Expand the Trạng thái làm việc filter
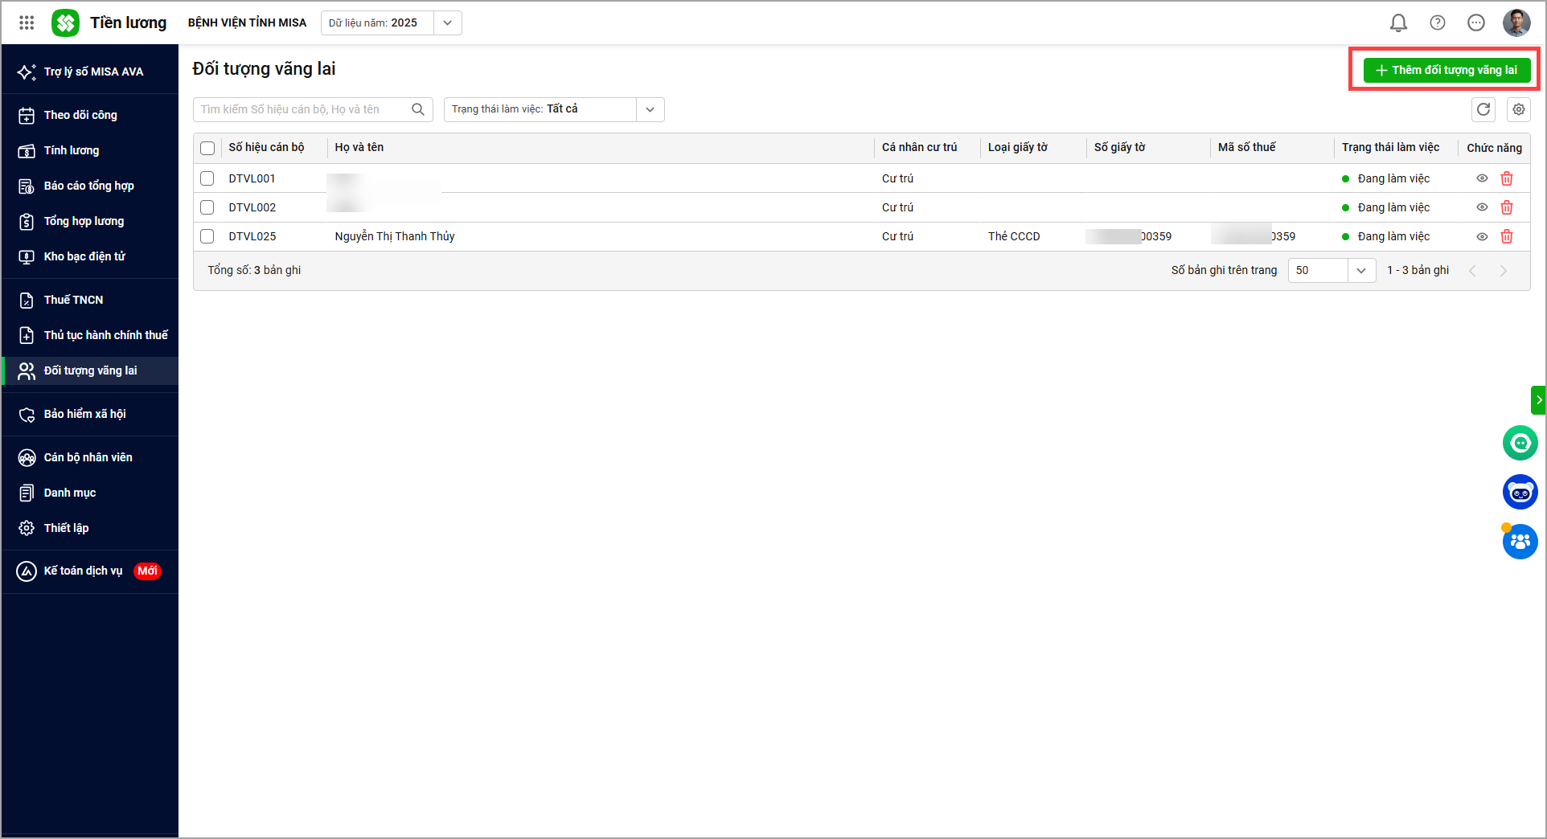 tap(650, 109)
